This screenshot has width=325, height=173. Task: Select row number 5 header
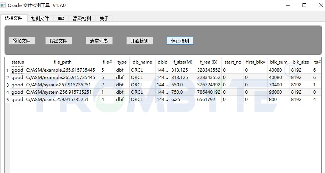(x=7, y=100)
